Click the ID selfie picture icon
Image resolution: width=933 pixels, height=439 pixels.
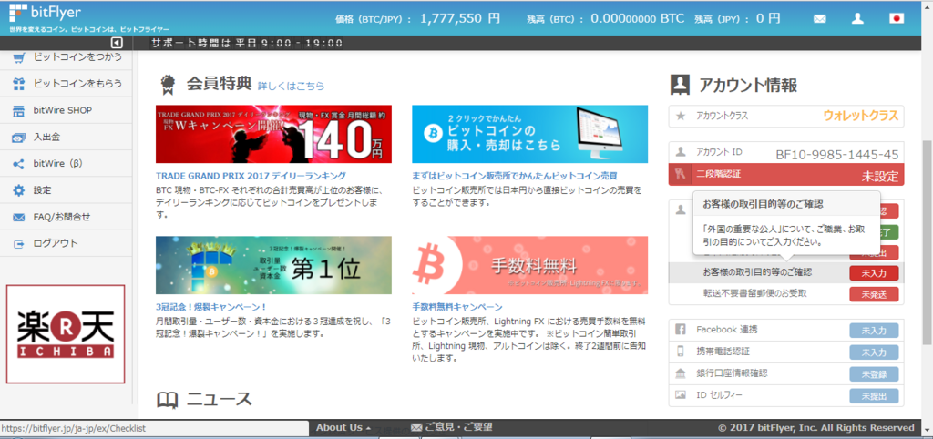681,395
